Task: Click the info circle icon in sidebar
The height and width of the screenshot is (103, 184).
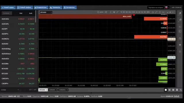Action: click(180, 51)
